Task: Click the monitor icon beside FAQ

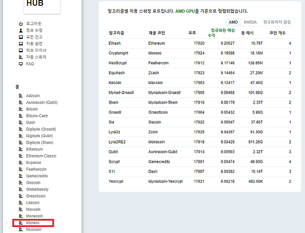Action: (x=21, y=64)
